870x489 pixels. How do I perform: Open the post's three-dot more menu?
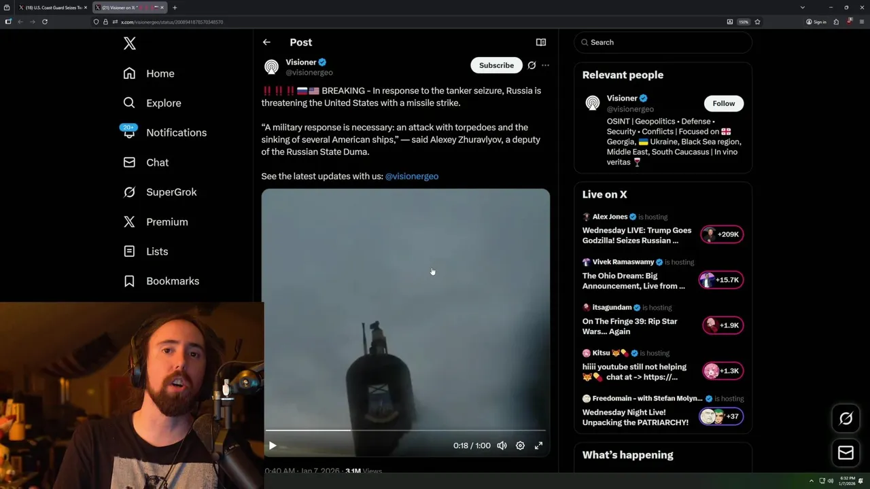tap(545, 65)
